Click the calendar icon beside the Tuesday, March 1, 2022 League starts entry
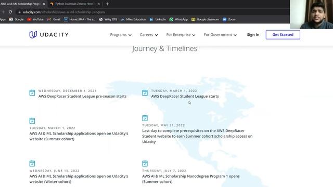Image resolution: width=333 pixels, height=187 pixels. tap(145, 92)
